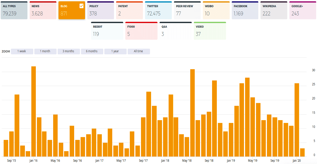
Task: Choose the Q&A source tile
Action: click(175, 31)
